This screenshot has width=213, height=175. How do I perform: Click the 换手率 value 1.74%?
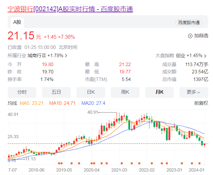click(47, 79)
